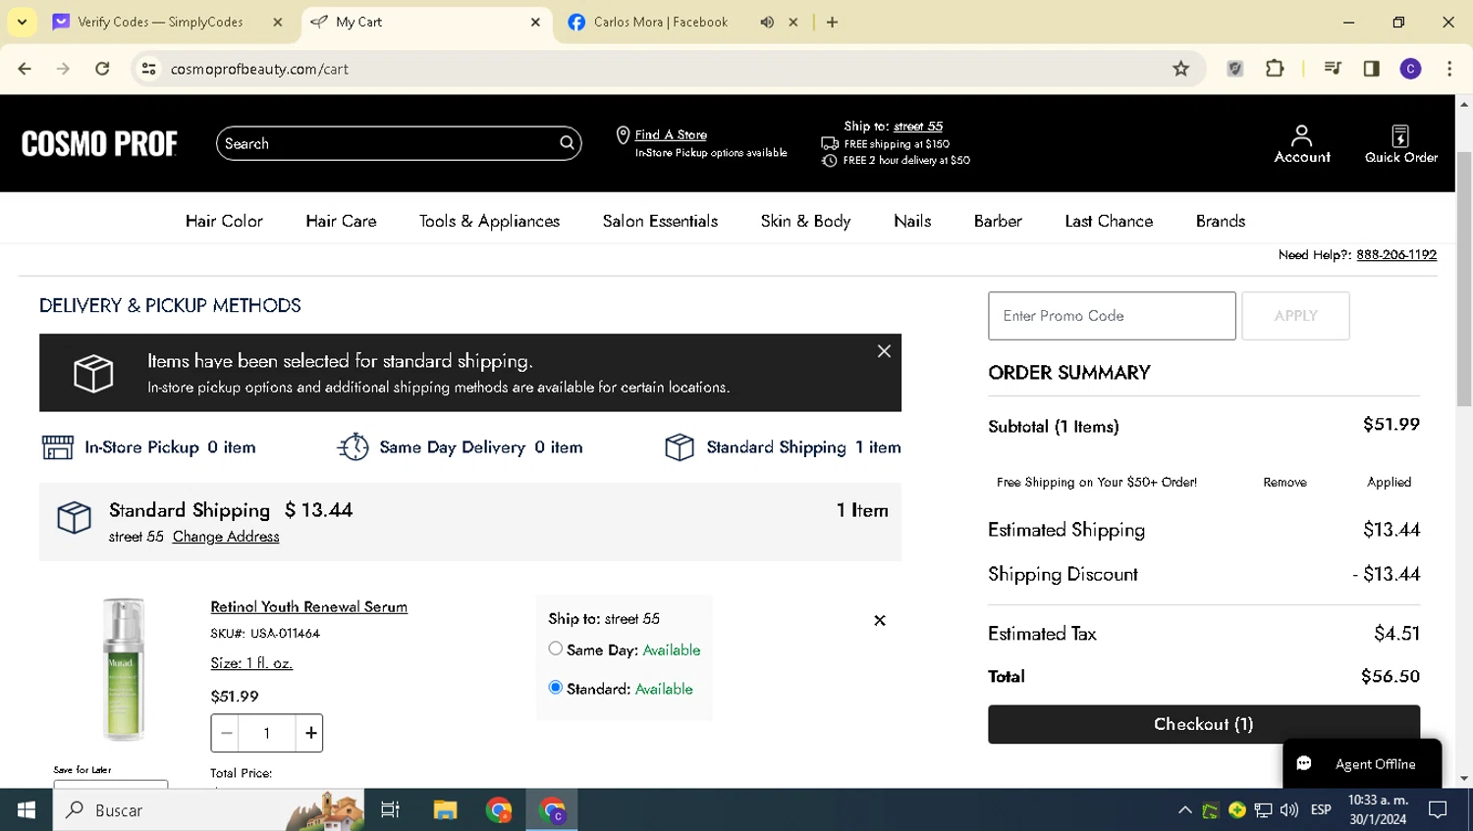Viewport: 1473px width, 831px height.
Task: Select Standard shipping radio option
Action: pyautogui.click(x=556, y=688)
